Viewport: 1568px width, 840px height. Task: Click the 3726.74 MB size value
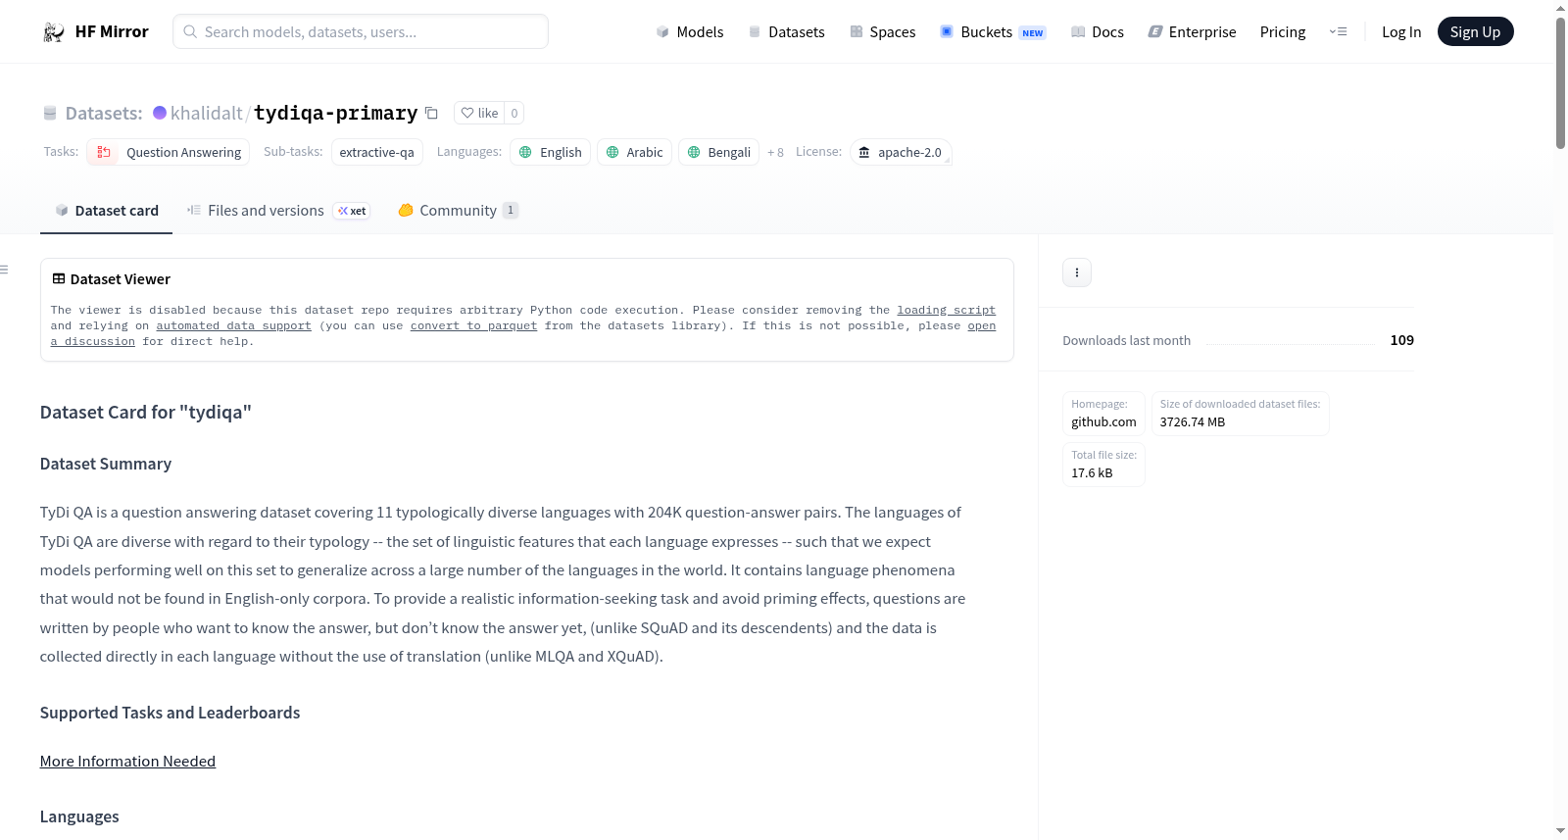pos(1192,422)
